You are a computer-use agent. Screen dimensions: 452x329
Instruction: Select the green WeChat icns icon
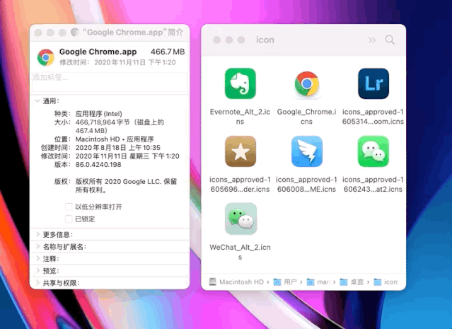pos(373,151)
